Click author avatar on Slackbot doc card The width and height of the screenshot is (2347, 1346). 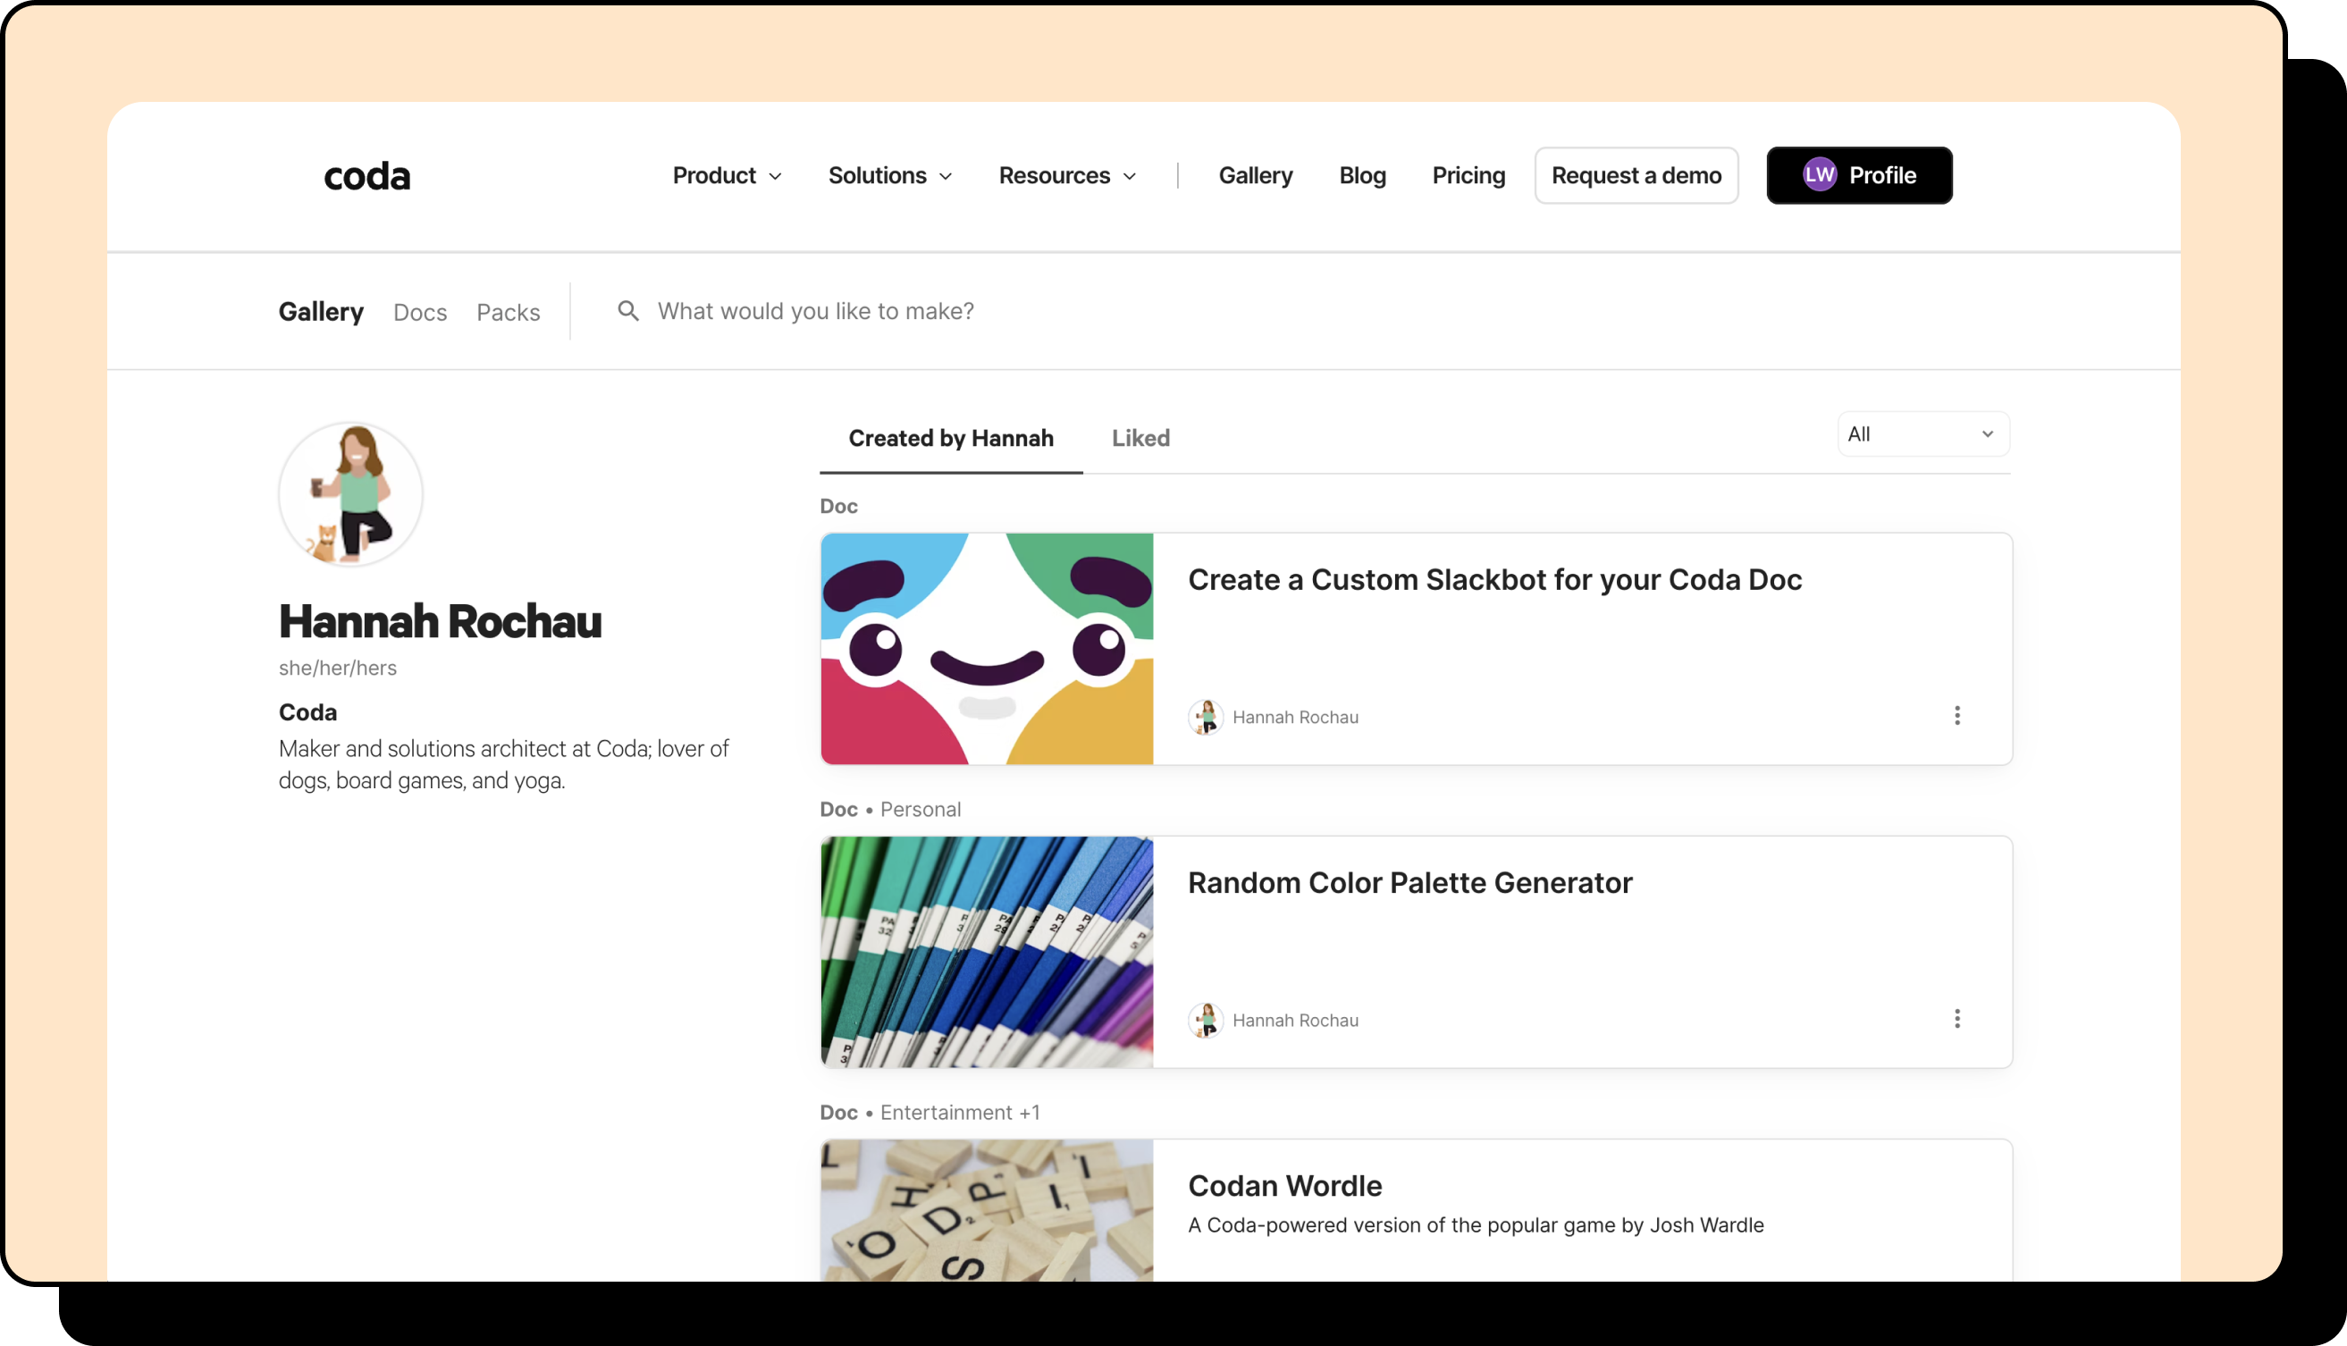[1205, 718]
